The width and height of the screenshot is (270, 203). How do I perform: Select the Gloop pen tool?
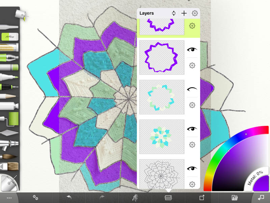(x=9, y=58)
